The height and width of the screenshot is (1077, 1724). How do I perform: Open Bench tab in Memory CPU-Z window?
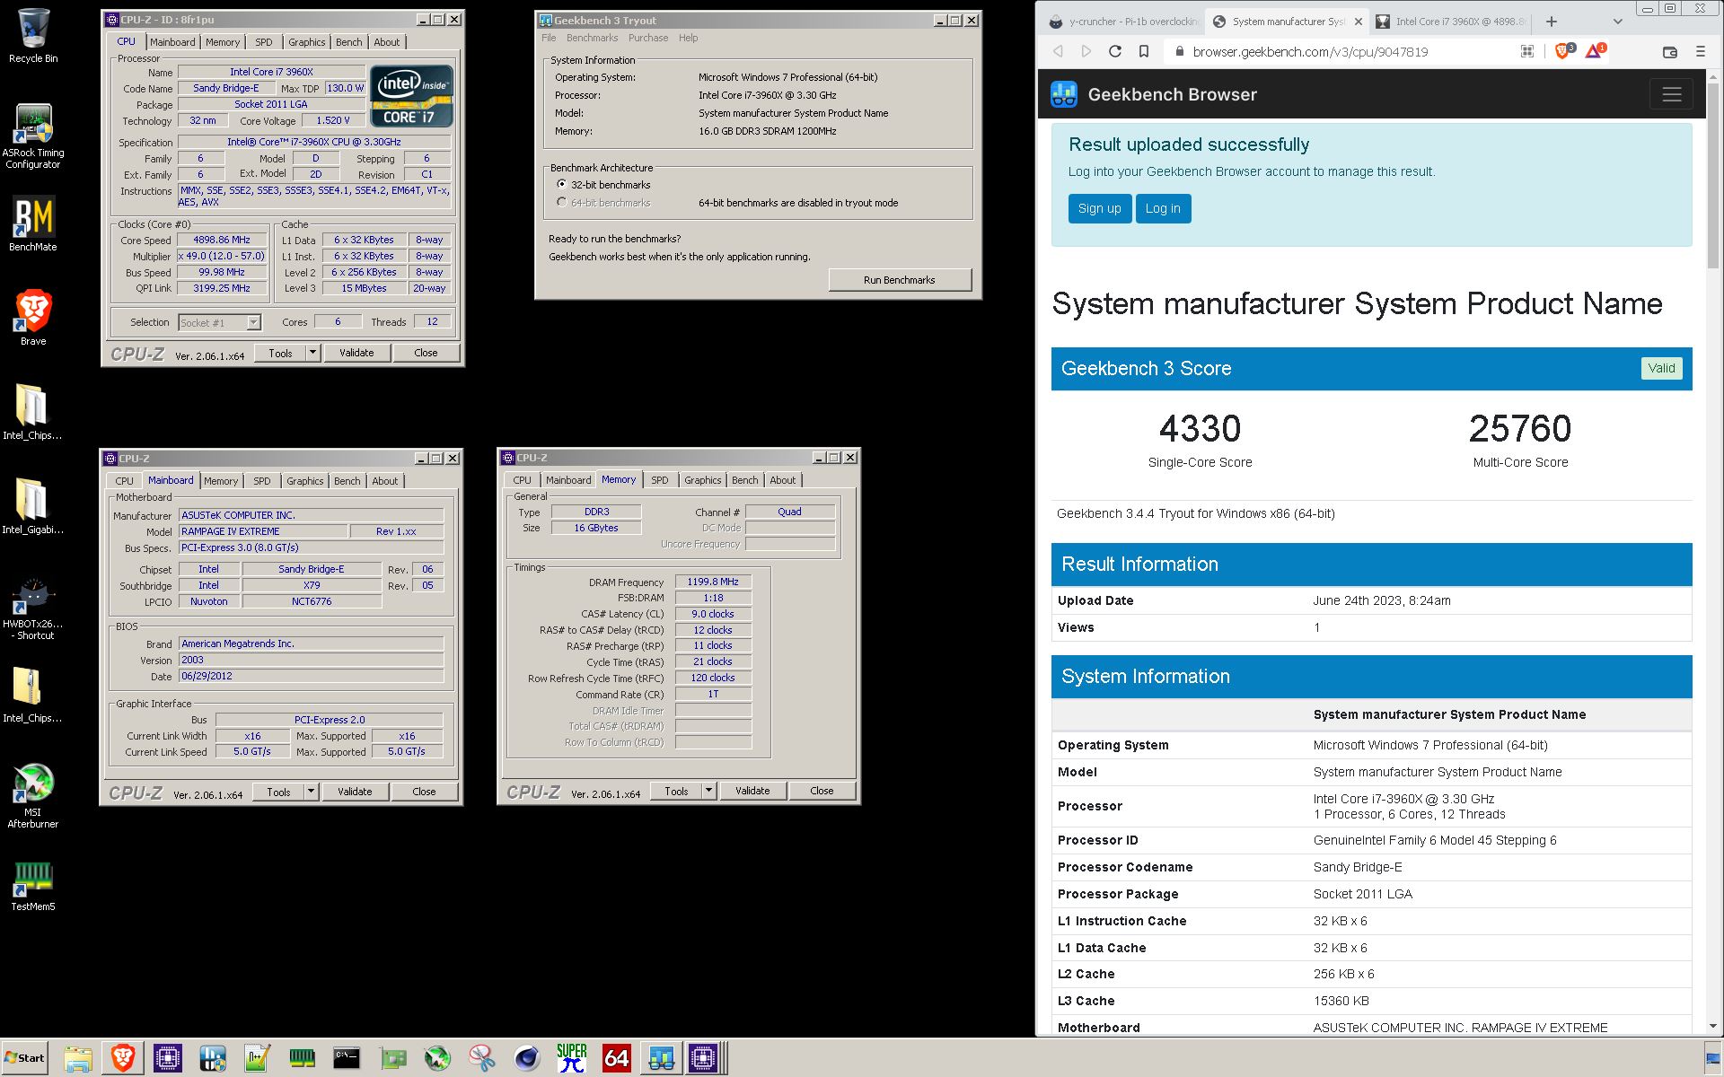(x=745, y=480)
